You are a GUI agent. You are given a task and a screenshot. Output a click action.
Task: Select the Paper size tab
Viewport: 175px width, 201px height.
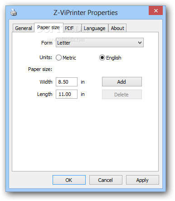[x=49, y=27]
